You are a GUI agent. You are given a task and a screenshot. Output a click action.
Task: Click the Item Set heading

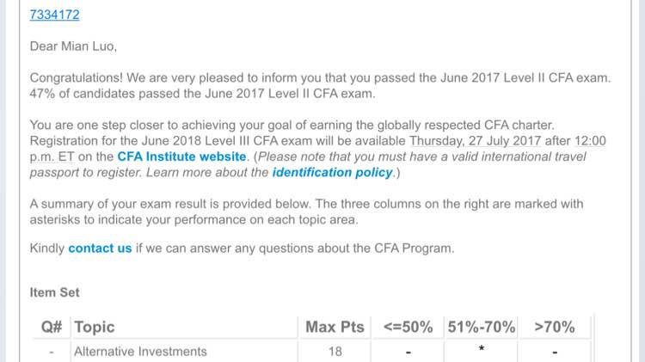54,292
